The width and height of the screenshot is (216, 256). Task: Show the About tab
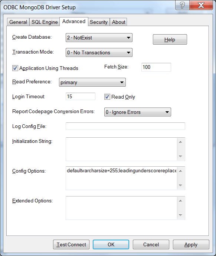pos(118,22)
